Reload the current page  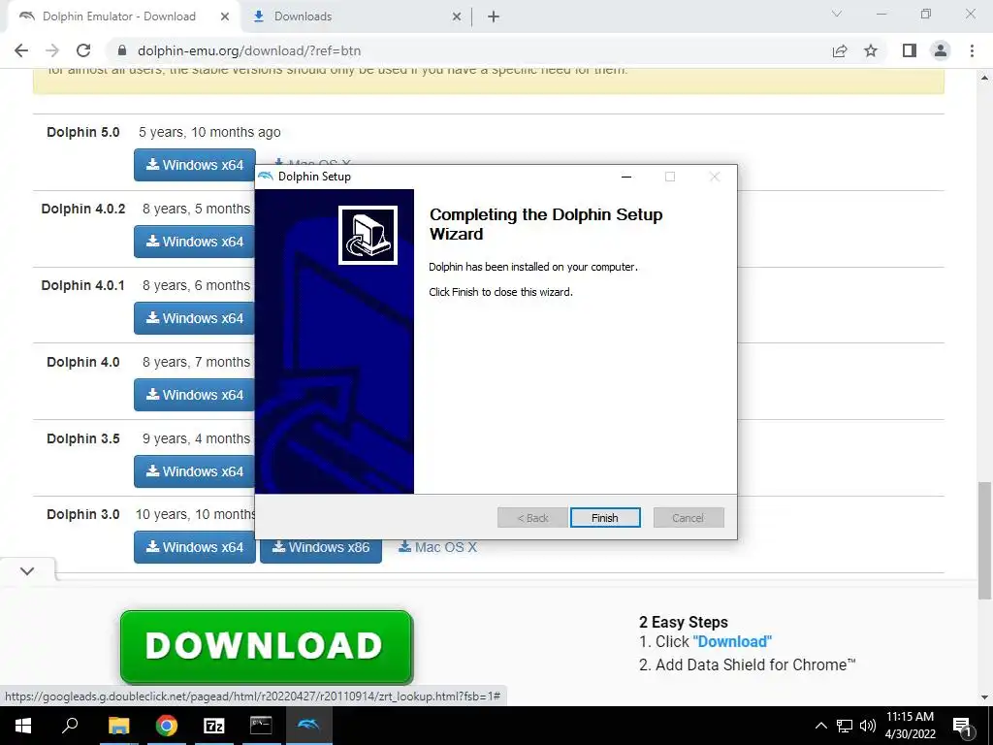83,50
